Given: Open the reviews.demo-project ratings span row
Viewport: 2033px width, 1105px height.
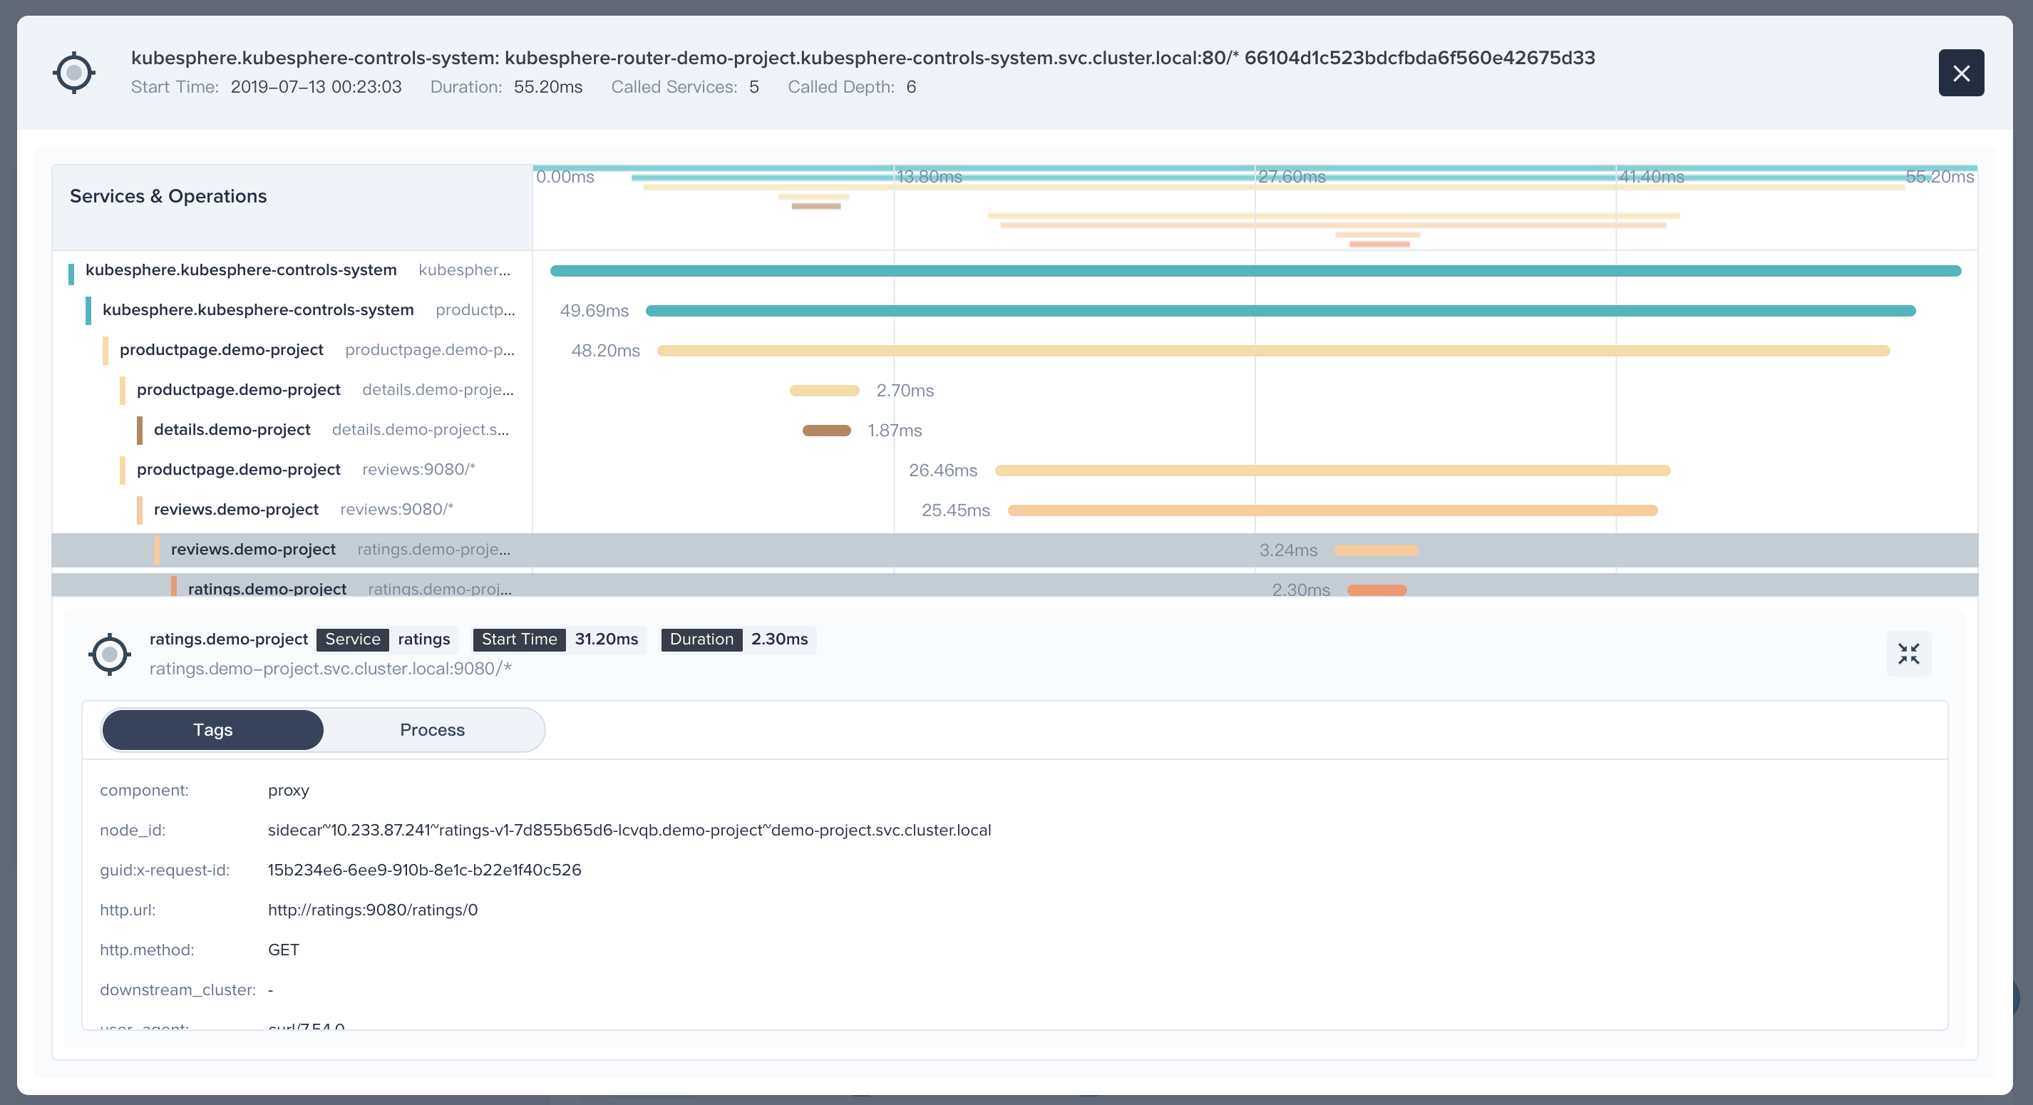Looking at the screenshot, I should point(252,550).
